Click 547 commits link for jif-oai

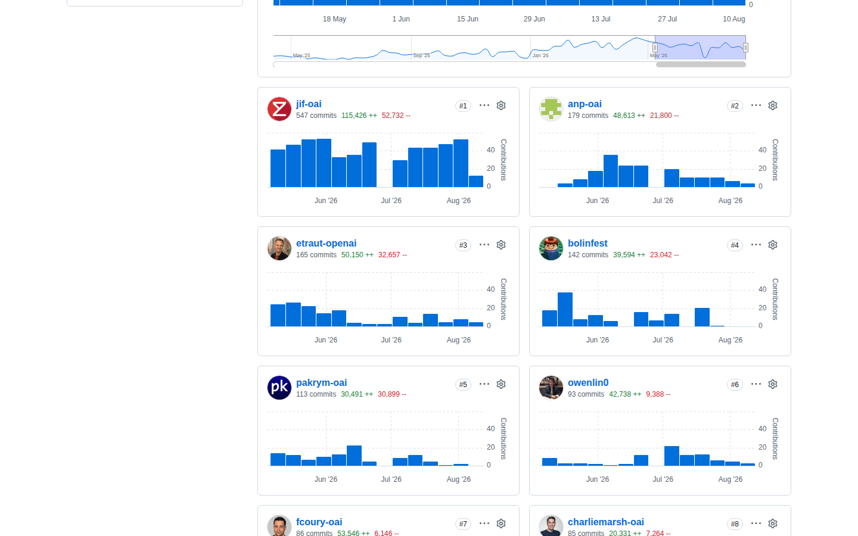[x=316, y=116]
